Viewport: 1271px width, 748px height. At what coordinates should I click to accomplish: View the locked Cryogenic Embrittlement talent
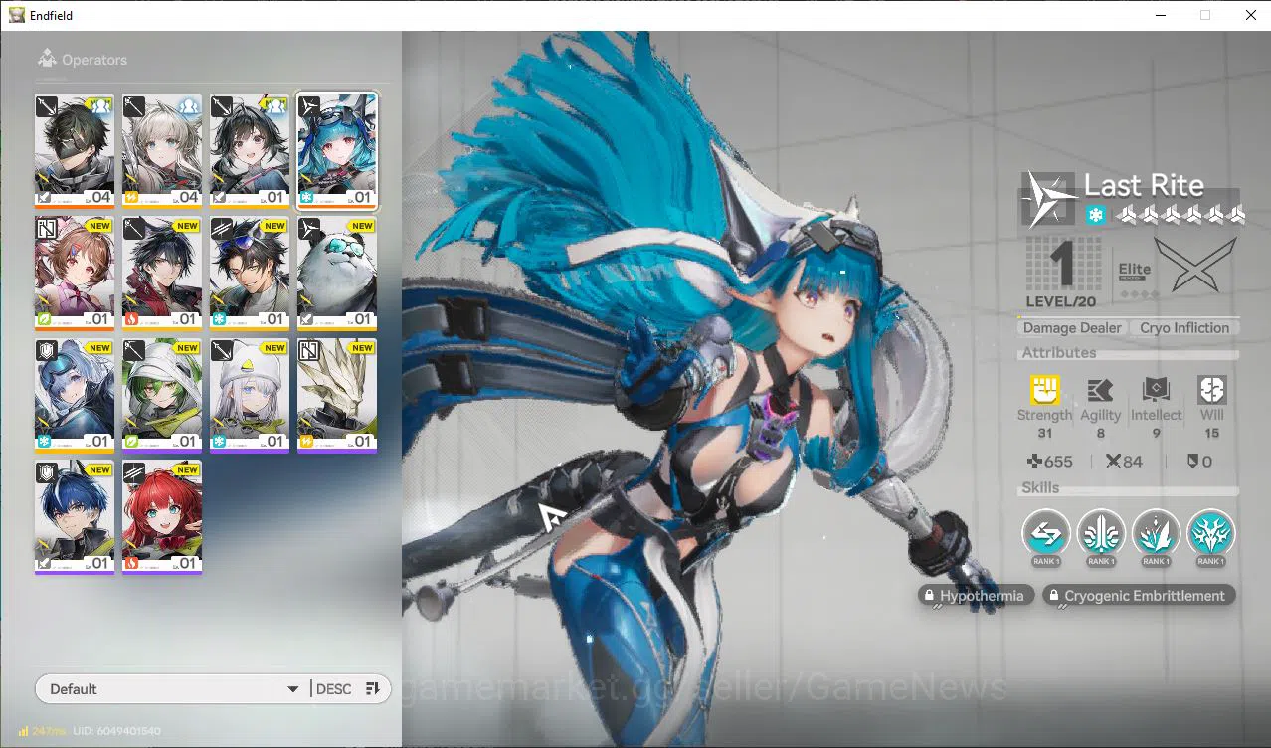pos(1140,596)
